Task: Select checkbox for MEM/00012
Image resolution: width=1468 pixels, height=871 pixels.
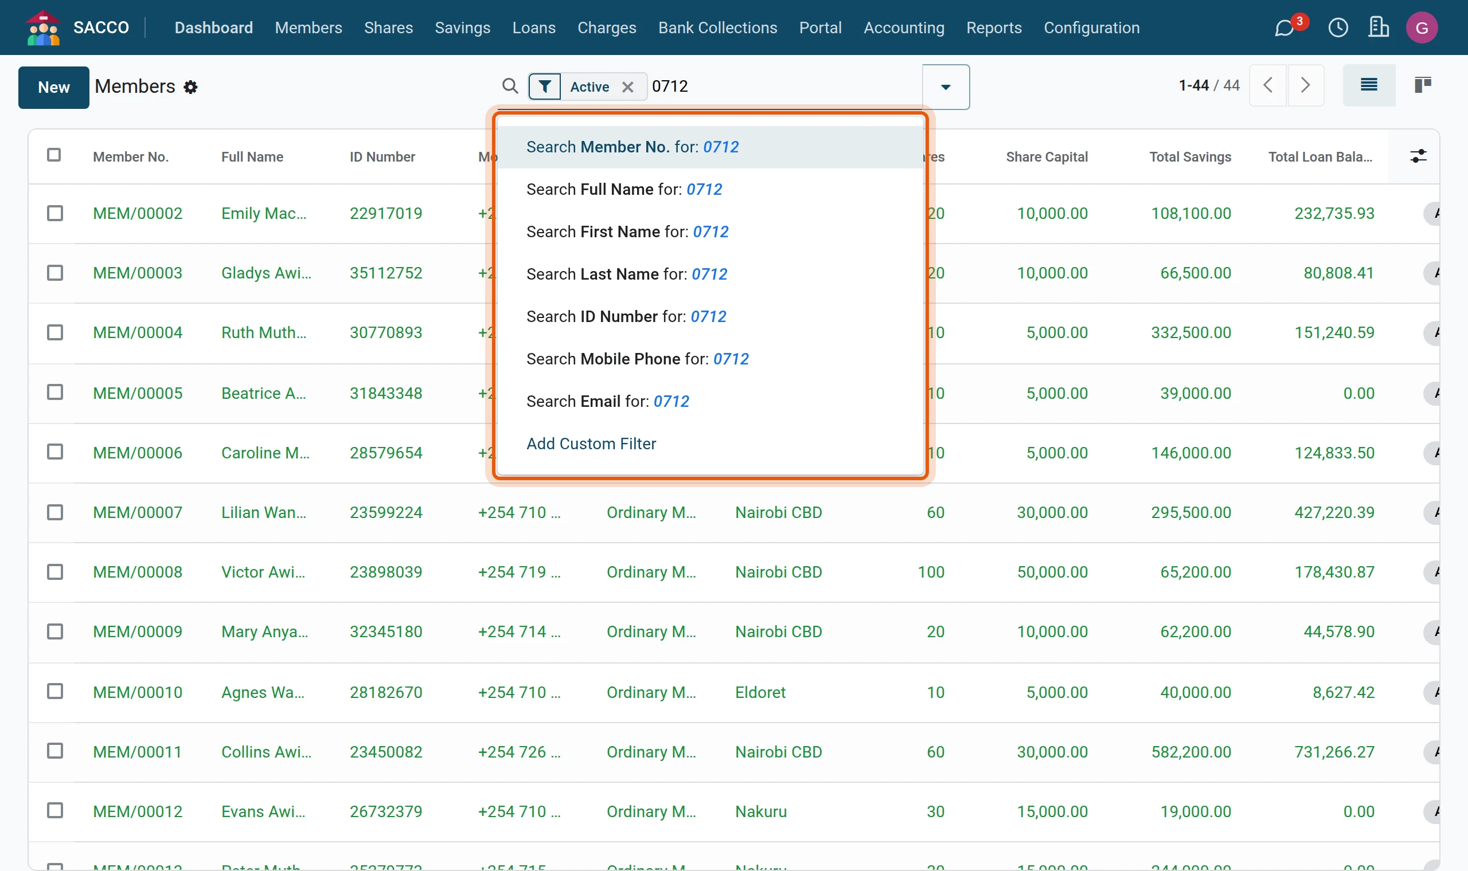Action: pos(55,811)
